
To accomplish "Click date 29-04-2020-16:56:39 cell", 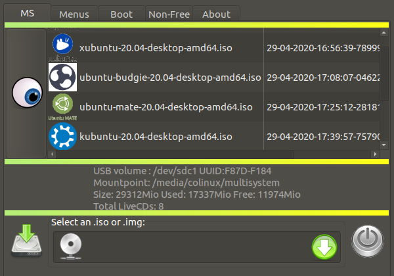I will pyautogui.click(x=323, y=48).
